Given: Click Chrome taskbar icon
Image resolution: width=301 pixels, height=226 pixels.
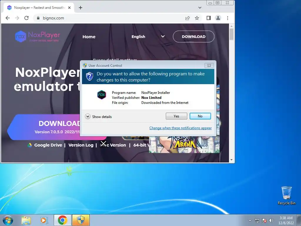Looking at the screenshot, I should (62, 220).
